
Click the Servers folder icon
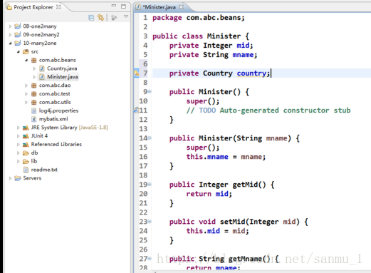click(x=18, y=178)
